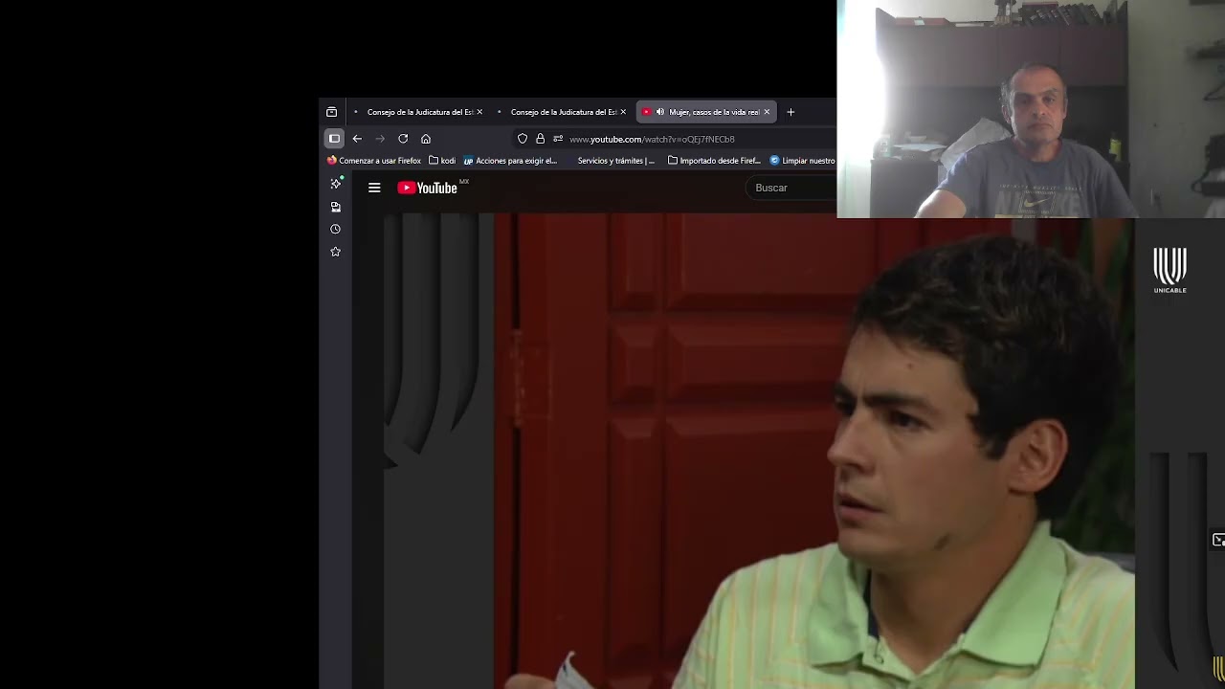Open synced tabs sidebar icon

point(336,207)
